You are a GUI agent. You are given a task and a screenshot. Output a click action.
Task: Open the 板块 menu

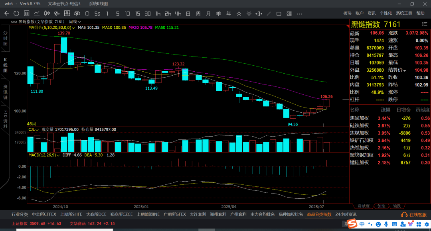click(348, 13)
